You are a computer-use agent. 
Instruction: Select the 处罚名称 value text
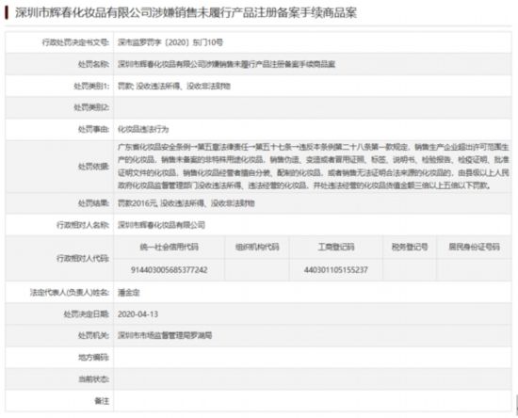(x=226, y=64)
